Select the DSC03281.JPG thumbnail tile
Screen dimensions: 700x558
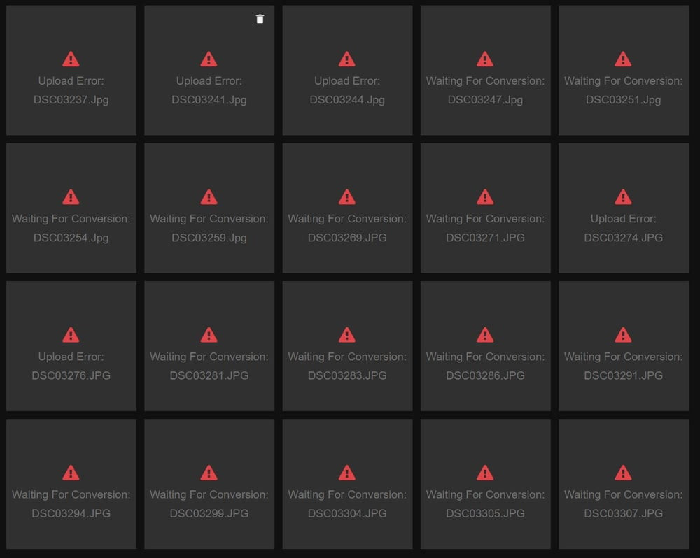click(x=209, y=345)
